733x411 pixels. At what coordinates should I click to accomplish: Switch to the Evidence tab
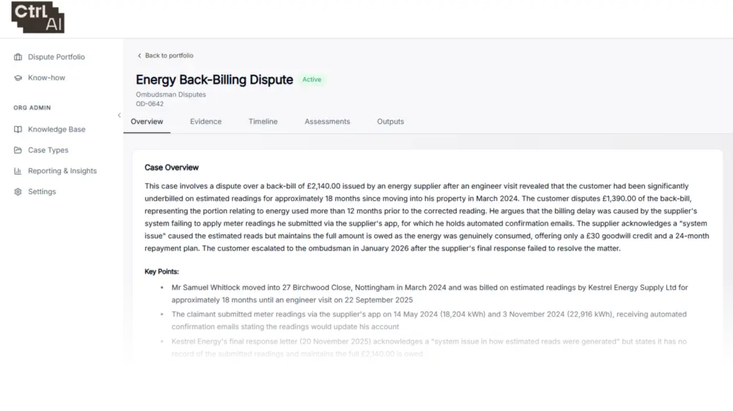(205, 122)
